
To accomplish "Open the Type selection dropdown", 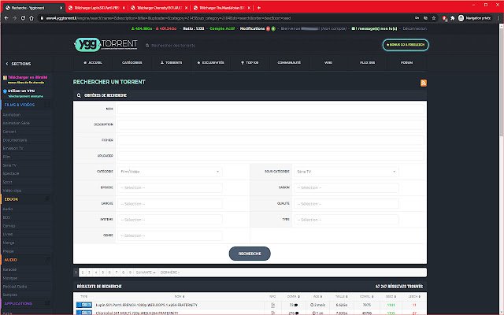I will tap(346, 220).
